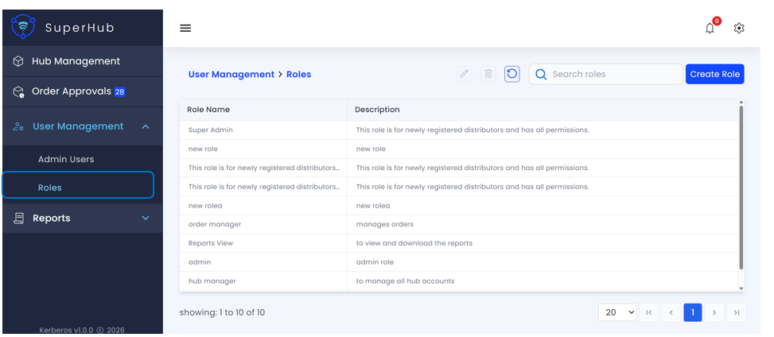
Task: Open Order Approvals from the sidebar
Action: (72, 91)
